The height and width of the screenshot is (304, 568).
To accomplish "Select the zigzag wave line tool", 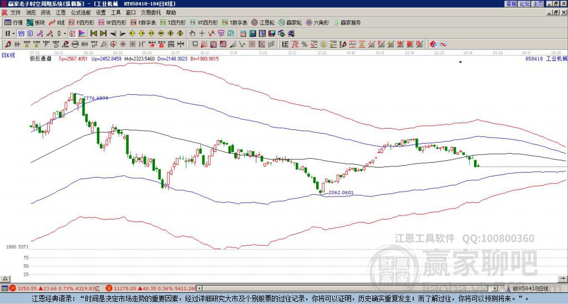I will (x=242, y=44).
